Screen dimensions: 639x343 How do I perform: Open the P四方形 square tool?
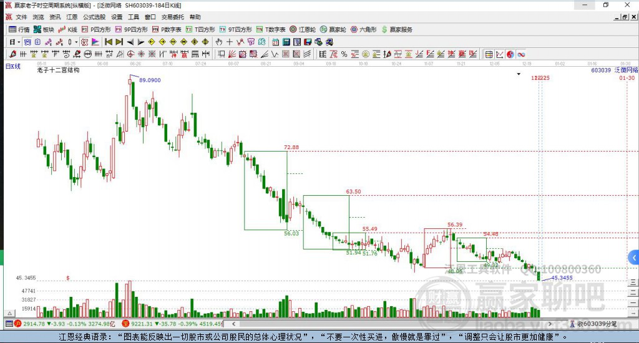coord(96,29)
